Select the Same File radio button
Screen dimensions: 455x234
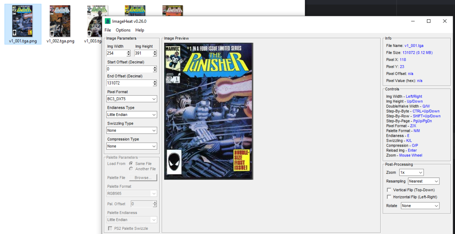click(131, 164)
